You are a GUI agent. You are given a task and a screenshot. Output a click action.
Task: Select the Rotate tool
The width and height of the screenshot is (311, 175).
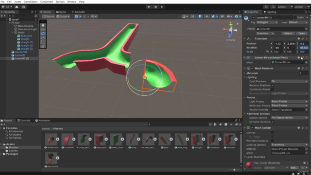click(43, 34)
